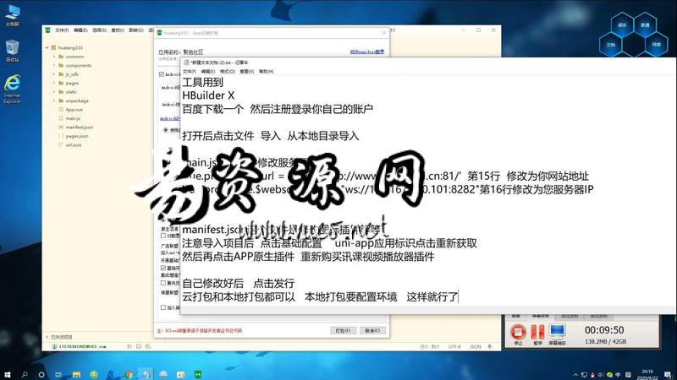
Task: Pause the screen recording
Action: click(537, 332)
